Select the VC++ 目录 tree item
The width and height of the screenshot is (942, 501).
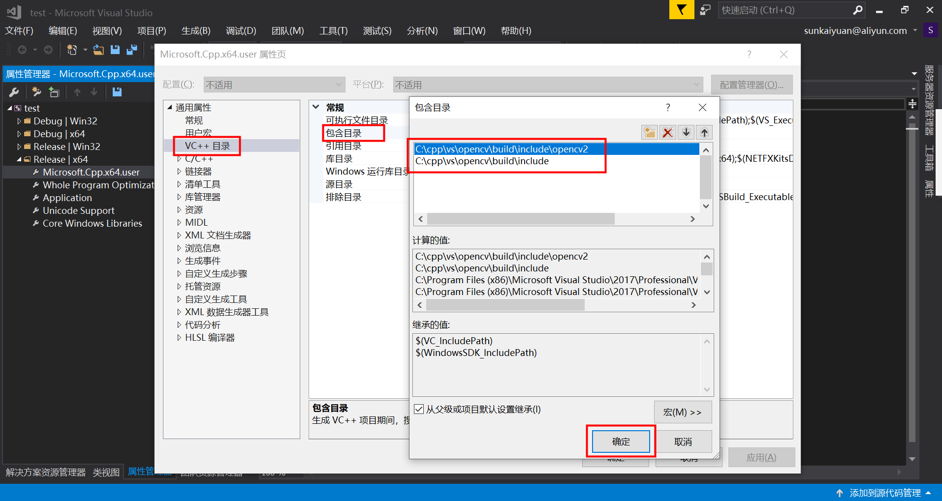(208, 146)
